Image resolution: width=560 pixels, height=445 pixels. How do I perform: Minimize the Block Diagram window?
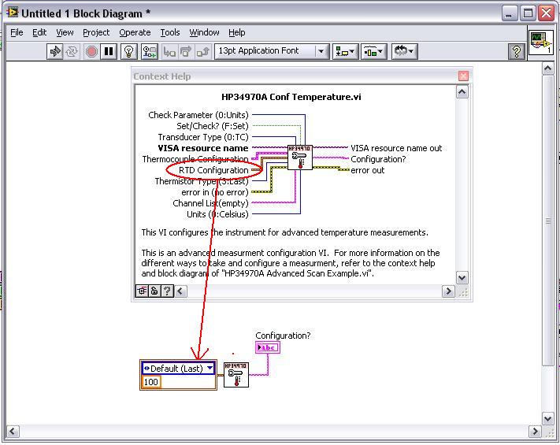click(509, 13)
